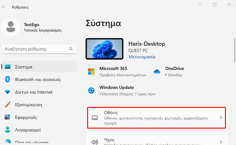Open the Οθόνη display settings card
The width and height of the screenshot is (236, 145).
(157, 118)
